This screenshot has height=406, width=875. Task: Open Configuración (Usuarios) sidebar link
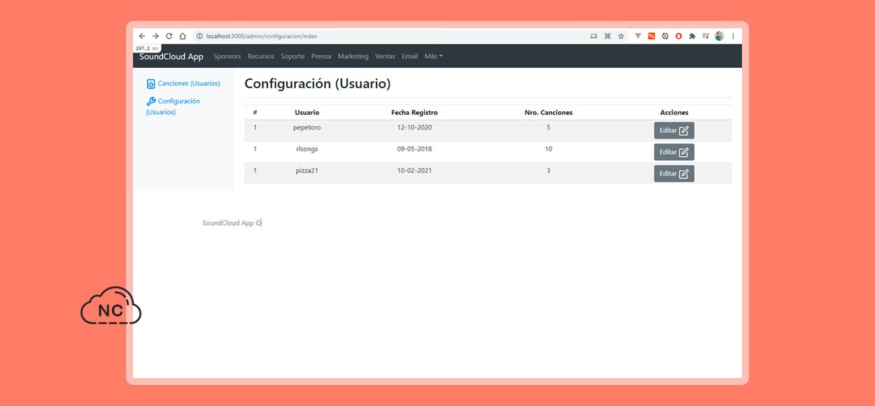(x=173, y=106)
